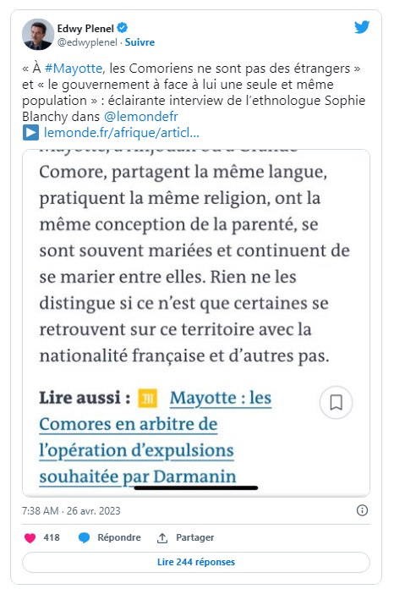416x589 pixels.
Task: Click the Twitter bird logo
Action: click(x=362, y=27)
